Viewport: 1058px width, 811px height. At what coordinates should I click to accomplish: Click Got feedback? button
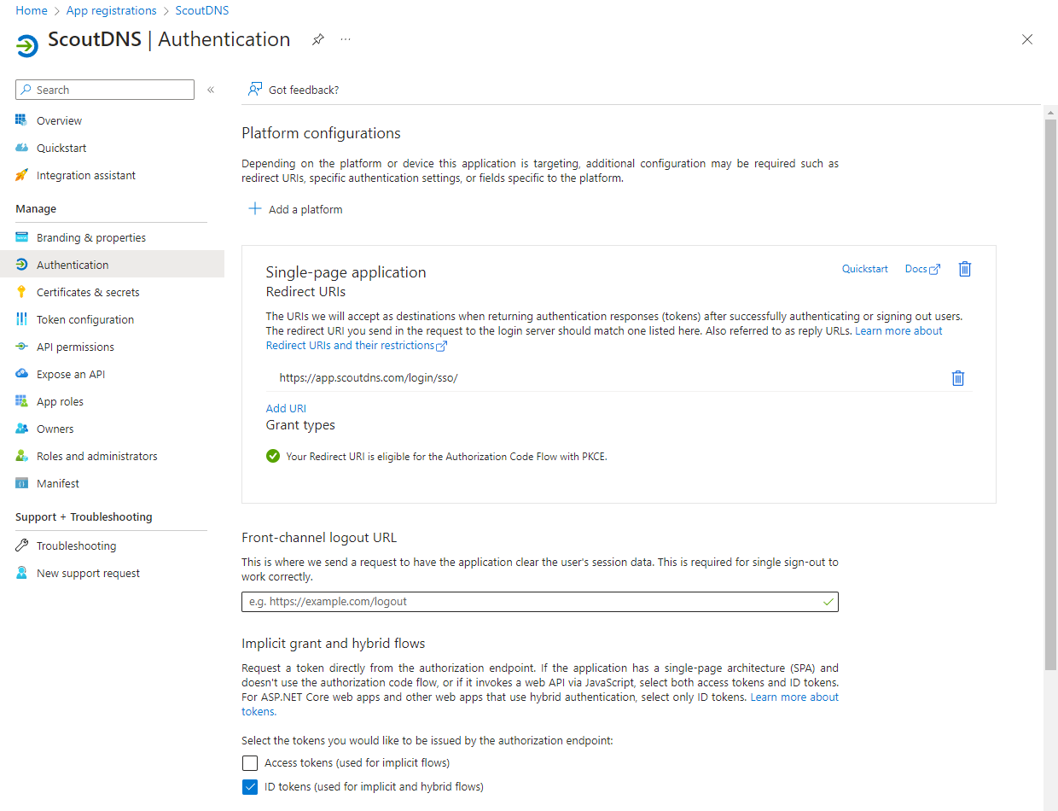pos(294,90)
